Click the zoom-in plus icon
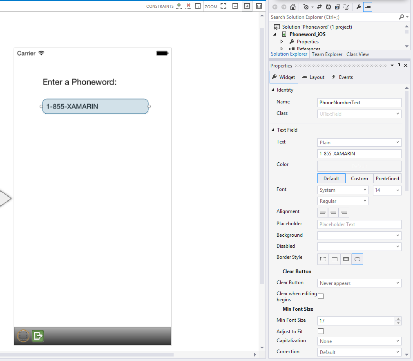The image size is (413, 361). pyautogui.click(x=247, y=6)
